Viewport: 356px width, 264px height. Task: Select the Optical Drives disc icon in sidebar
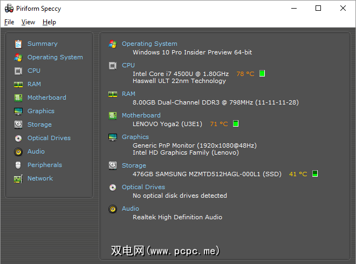point(18,138)
